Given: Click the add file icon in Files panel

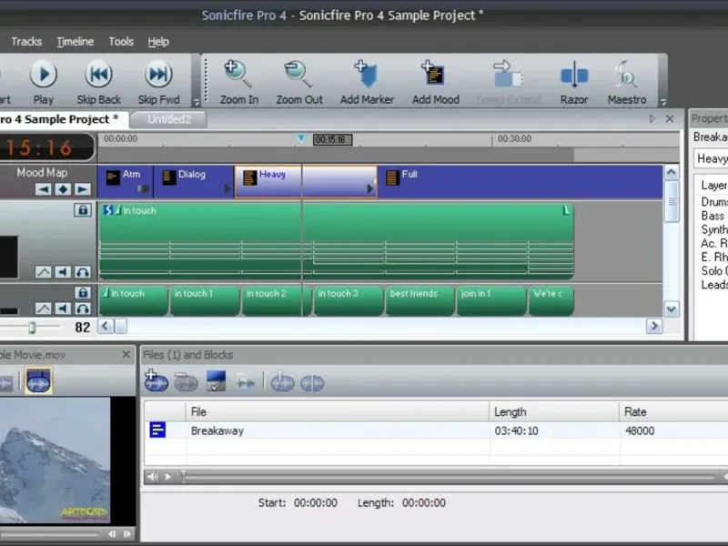Looking at the screenshot, I should pos(156,382).
